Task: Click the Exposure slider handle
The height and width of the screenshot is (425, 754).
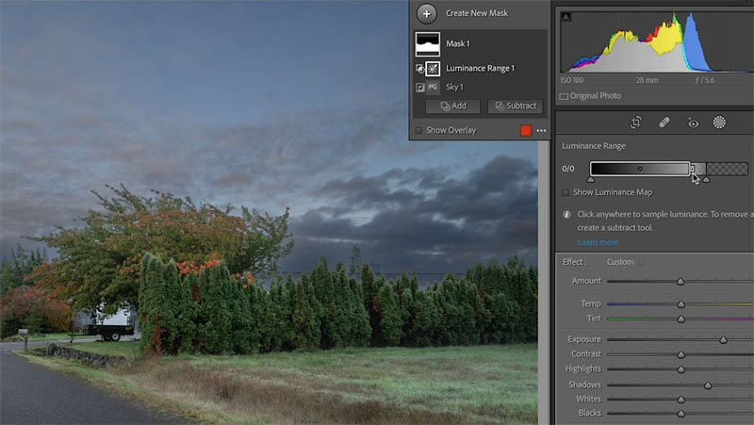Action: (723, 340)
